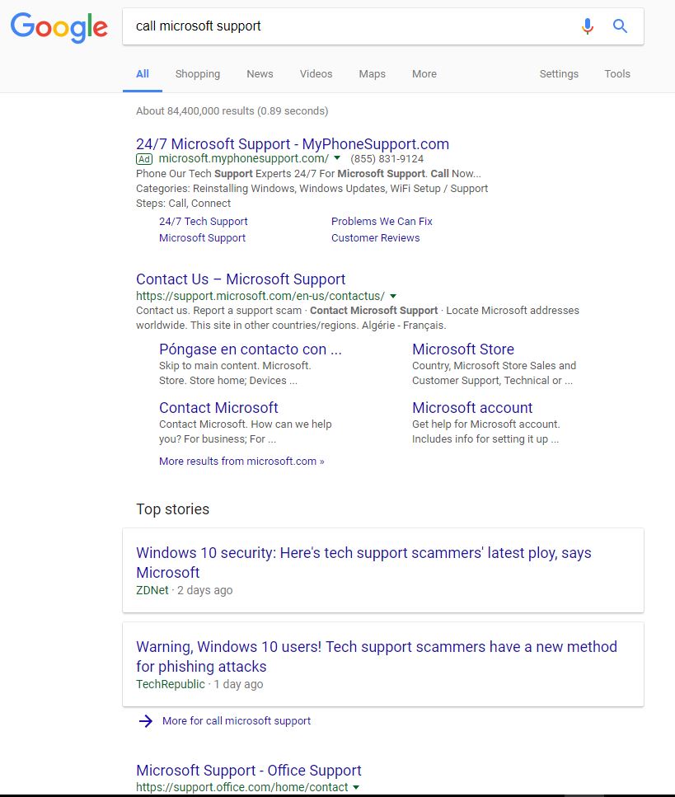Open the Videos tab
Image resolution: width=675 pixels, height=797 pixels.
coord(316,74)
